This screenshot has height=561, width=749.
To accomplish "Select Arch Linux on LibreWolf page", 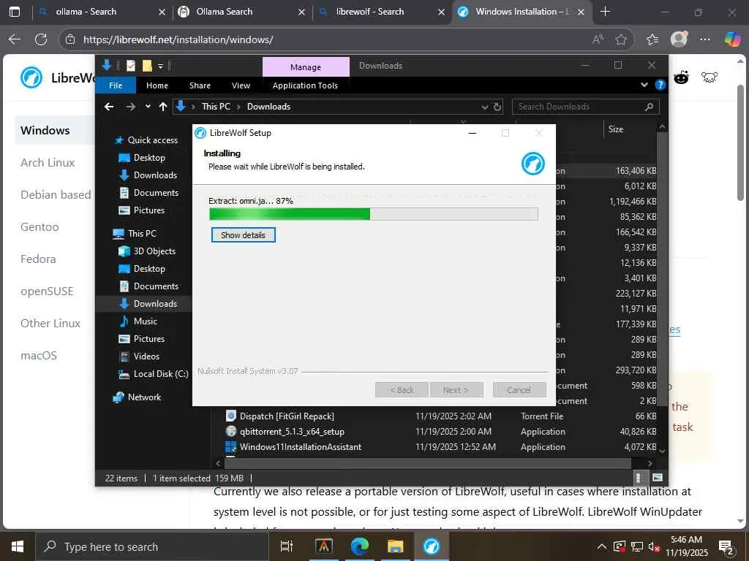I will point(48,163).
